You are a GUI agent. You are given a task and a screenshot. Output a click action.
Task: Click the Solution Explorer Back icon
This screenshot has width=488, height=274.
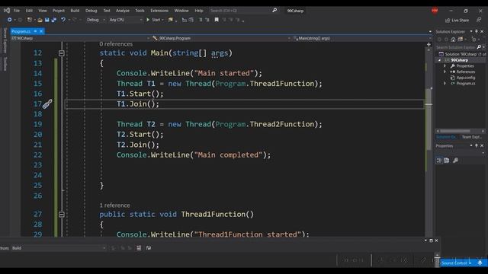coord(439,40)
